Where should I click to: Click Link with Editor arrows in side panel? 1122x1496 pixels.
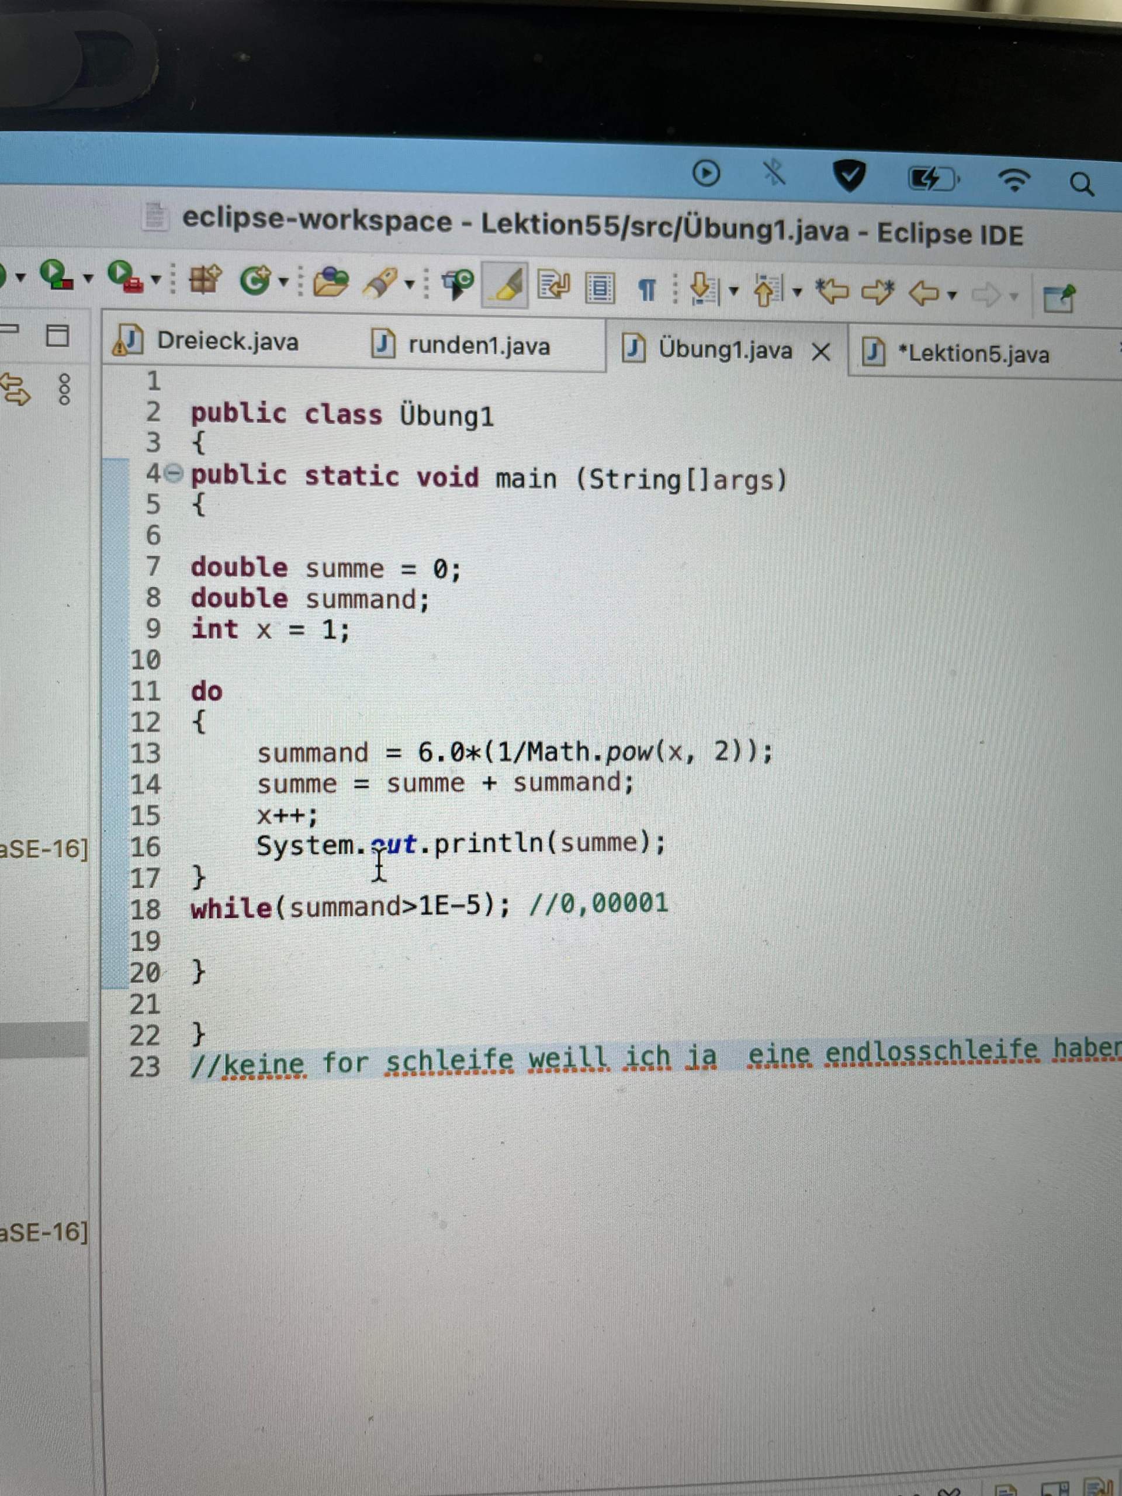pyautogui.click(x=15, y=390)
